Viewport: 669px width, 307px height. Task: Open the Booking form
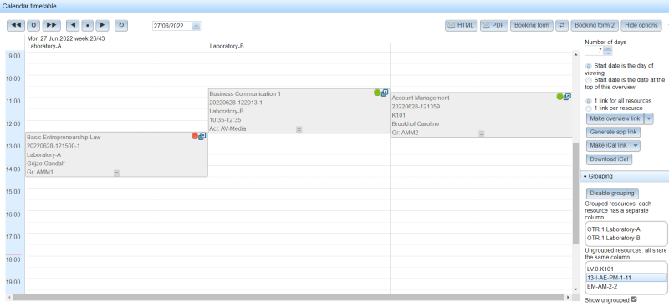(x=532, y=26)
